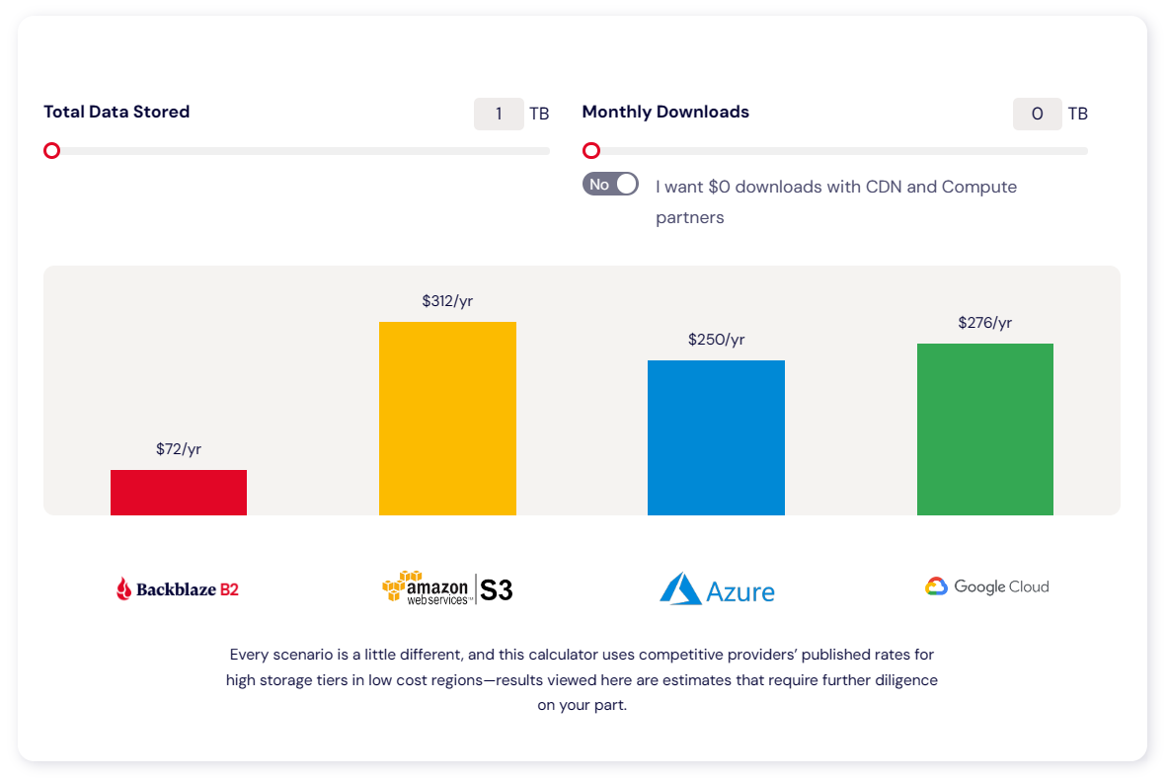This screenshot has width=1167, height=780.
Task: Click the Total Data Stored TB input field
Action: pyautogui.click(x=499, y=114)
